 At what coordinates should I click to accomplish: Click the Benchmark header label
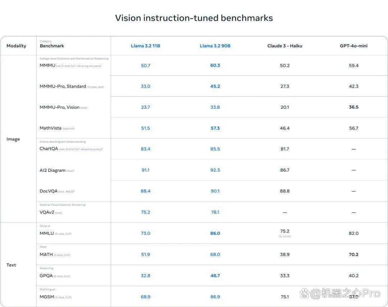click(52, 46)
